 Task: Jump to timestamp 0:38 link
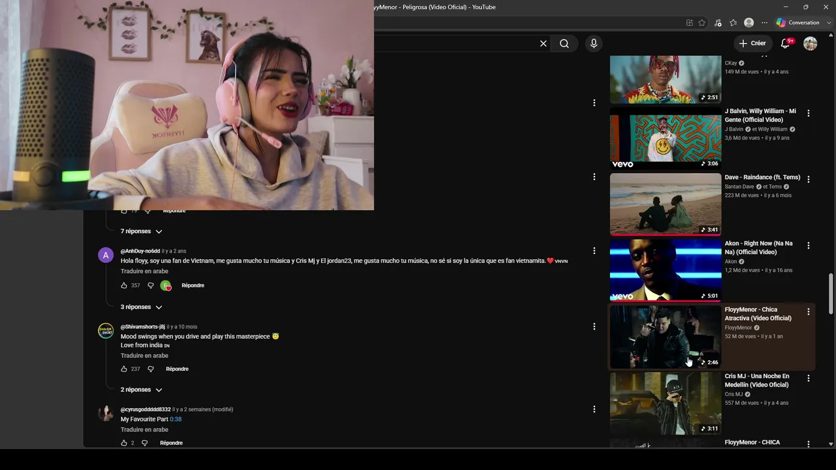pos(176,419)
